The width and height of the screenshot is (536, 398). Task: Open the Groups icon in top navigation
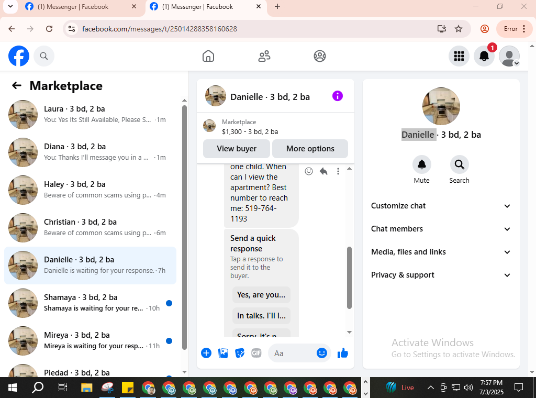pyautogui.click(x=320, y=56)
